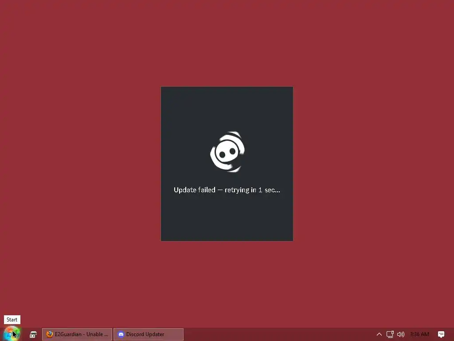This screenshot has width=454, height=341.
Task: Click the spinning Discord logo
Action: 227,152
